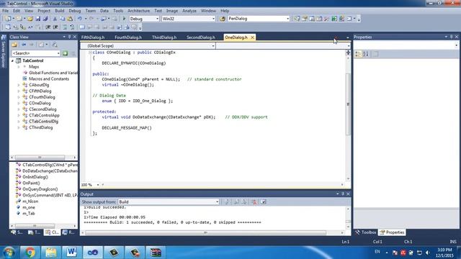This screenshot has width=461, height=259.
Task: Click the new folder icon in Class View
Action: pyautogui.click(x=14, y=45)
